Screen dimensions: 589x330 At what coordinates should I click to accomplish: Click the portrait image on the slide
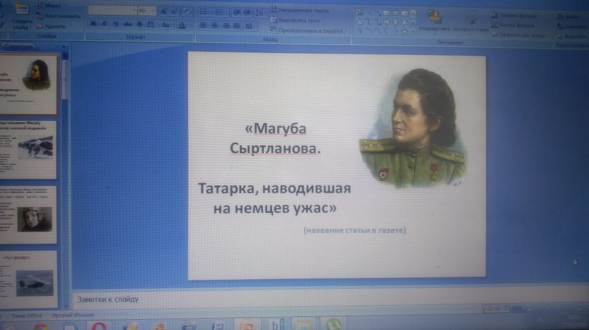pyautogui.click(x=413, y=128)
